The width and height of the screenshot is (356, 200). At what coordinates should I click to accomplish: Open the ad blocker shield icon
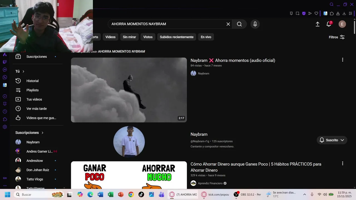[304, 13]
